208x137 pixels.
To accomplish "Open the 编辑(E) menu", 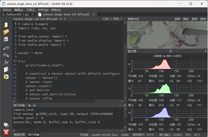I will (19, 10).
